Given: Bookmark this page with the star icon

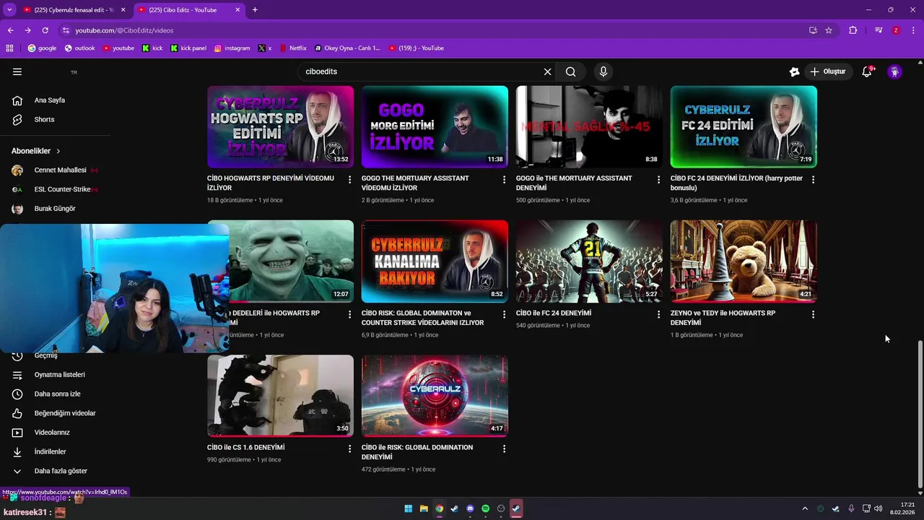Looking at the screenshot, I should [829, 30].
